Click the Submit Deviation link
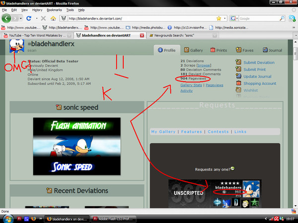 pos(259,62)
